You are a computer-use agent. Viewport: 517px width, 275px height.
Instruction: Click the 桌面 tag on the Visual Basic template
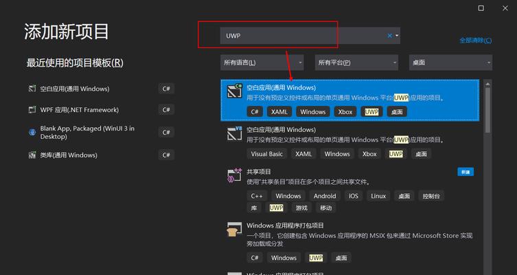coord(422,154)
